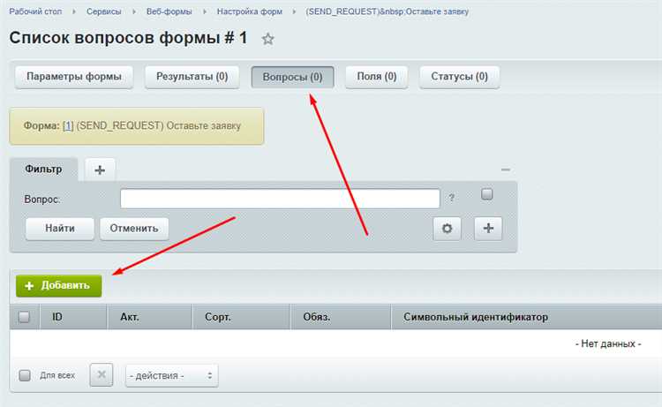Select the 'Вопросы (0)' tab
This screenshot has width=662, height=407.
point(292,77)
